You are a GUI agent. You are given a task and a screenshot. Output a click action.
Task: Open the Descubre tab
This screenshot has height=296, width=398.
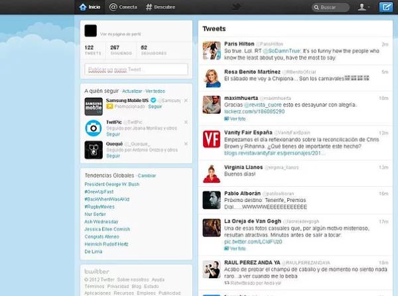point(161,7)
